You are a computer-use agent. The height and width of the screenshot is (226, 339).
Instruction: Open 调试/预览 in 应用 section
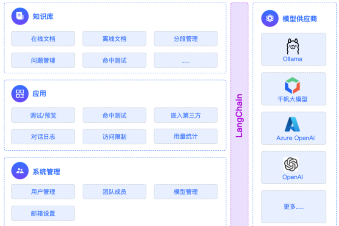click(43, 115)
